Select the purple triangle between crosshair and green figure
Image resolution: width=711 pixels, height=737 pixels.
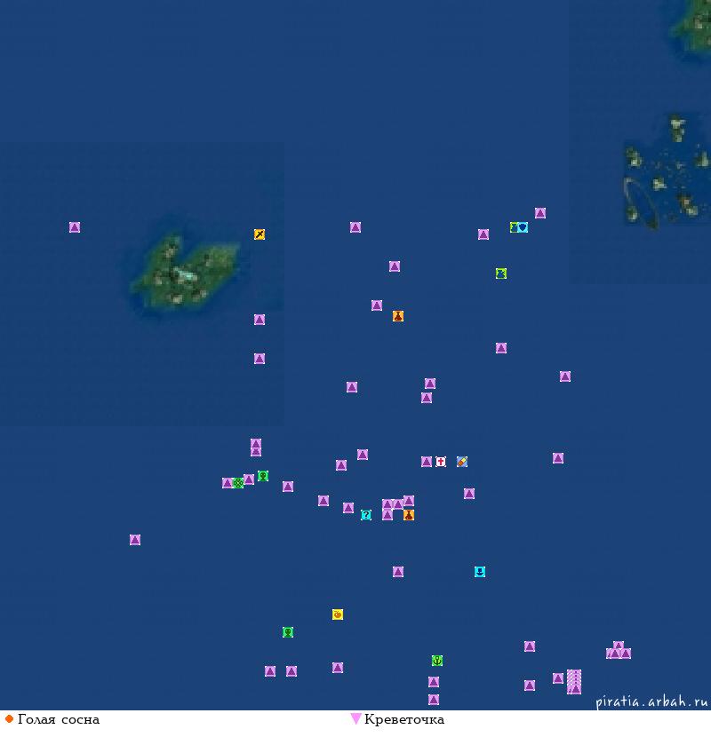[249, 479]
